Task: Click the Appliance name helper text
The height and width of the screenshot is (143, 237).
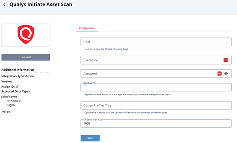Action: click(x=127, y=95)
